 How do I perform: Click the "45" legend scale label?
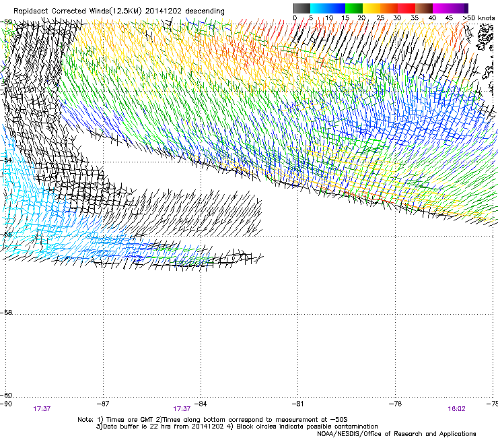click(x=449, y=18)
